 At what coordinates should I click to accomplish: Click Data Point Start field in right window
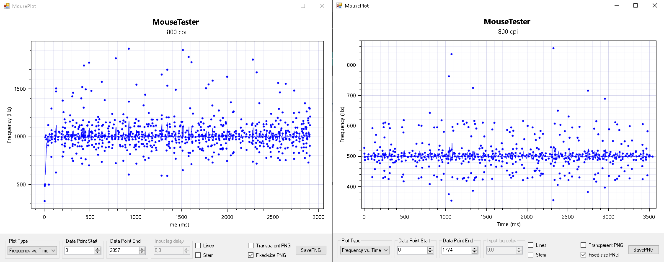click(x=412, y=250)
